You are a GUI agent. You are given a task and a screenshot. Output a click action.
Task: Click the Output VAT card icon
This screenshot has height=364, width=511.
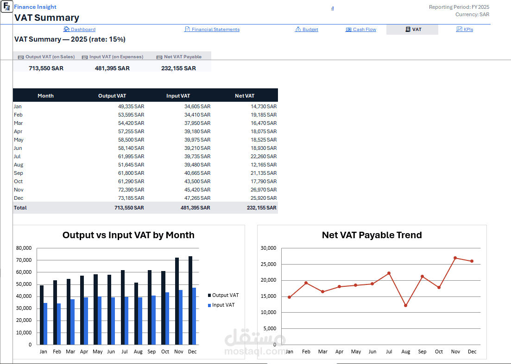tap(21, 57)
